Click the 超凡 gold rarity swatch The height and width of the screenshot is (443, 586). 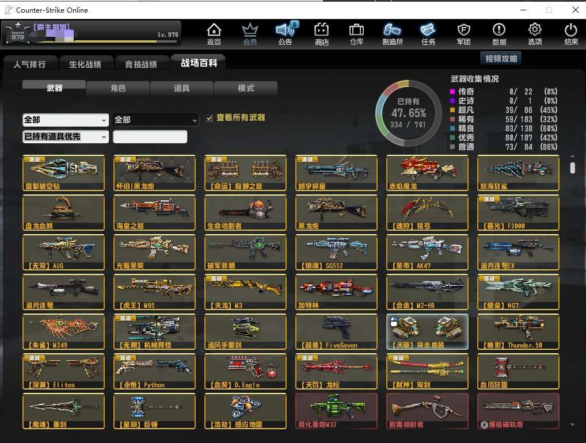(x=452, y=110)
